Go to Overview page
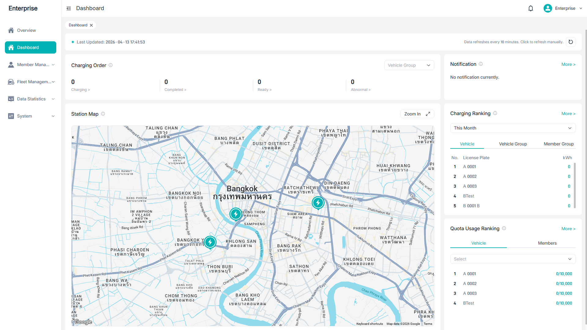 (31, 30)
